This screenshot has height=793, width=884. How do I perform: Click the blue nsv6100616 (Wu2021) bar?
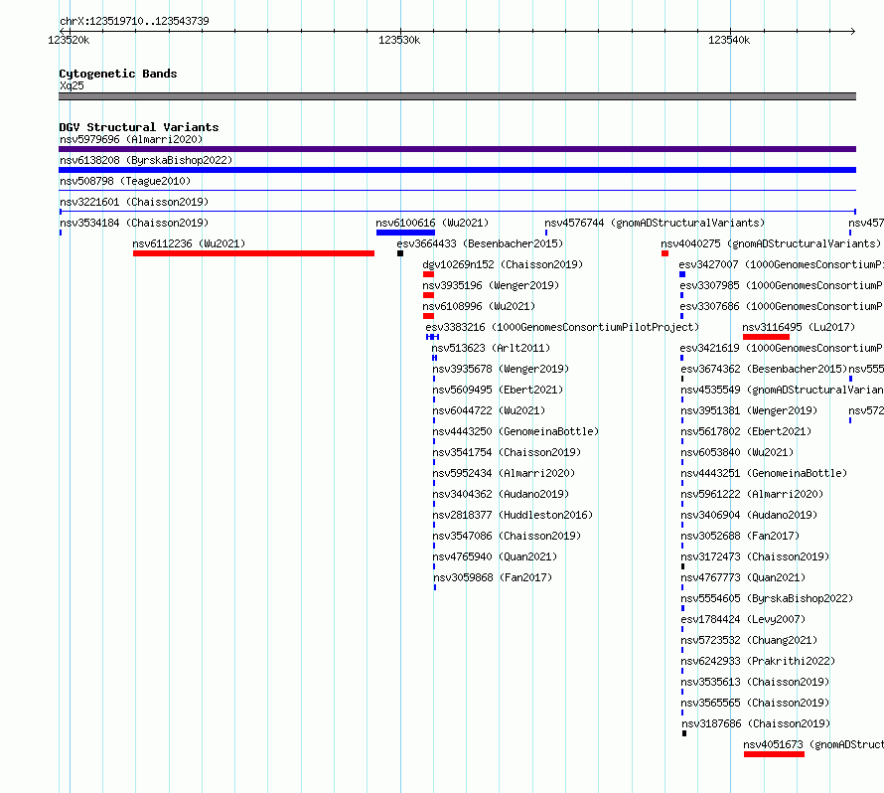point(405,233)
